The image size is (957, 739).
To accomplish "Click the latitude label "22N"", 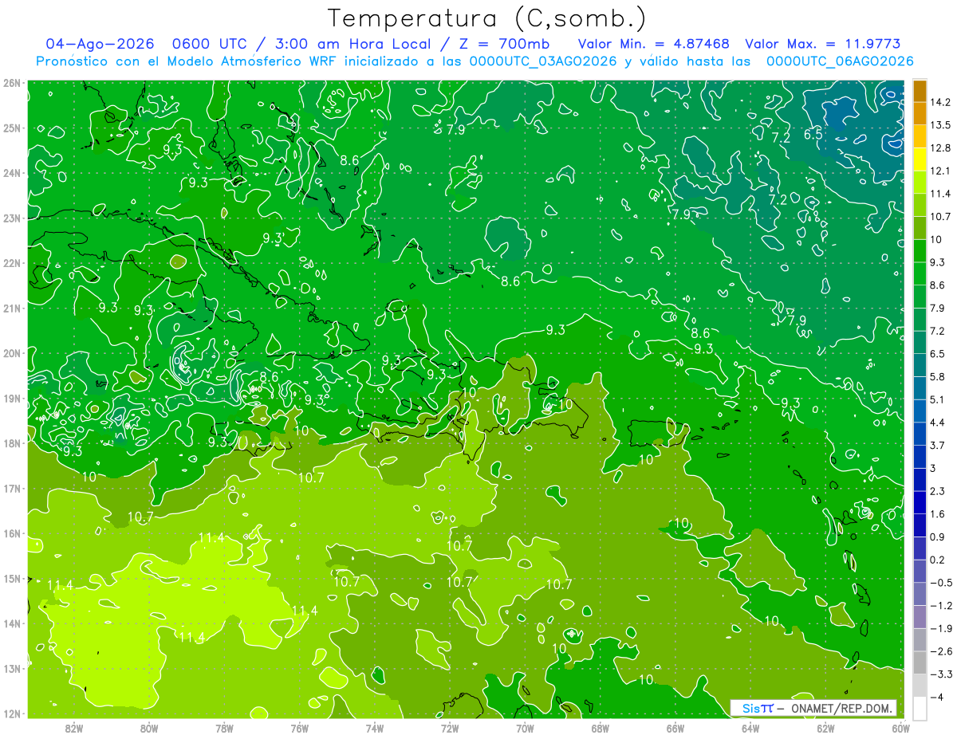I will tap(12, 263).
